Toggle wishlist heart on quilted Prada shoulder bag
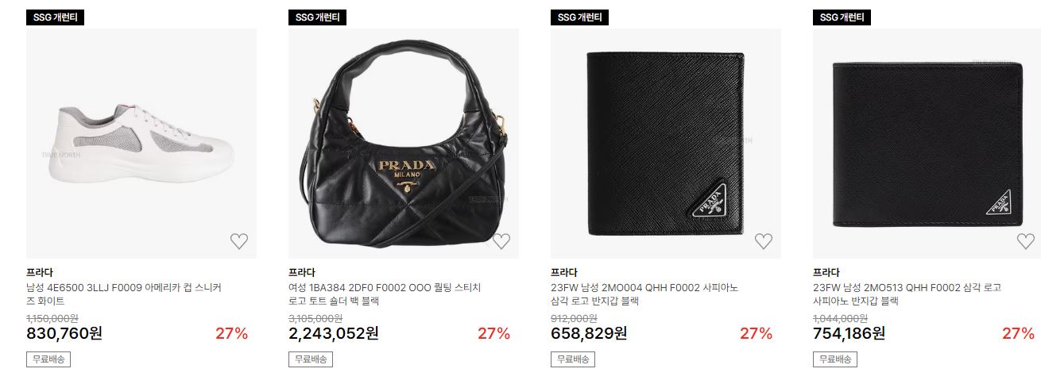The height and width of the screenshot is (384, 1041). point(501,241)
